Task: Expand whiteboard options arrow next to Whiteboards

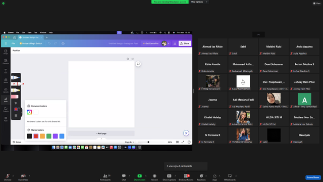Action: [236, 176]
